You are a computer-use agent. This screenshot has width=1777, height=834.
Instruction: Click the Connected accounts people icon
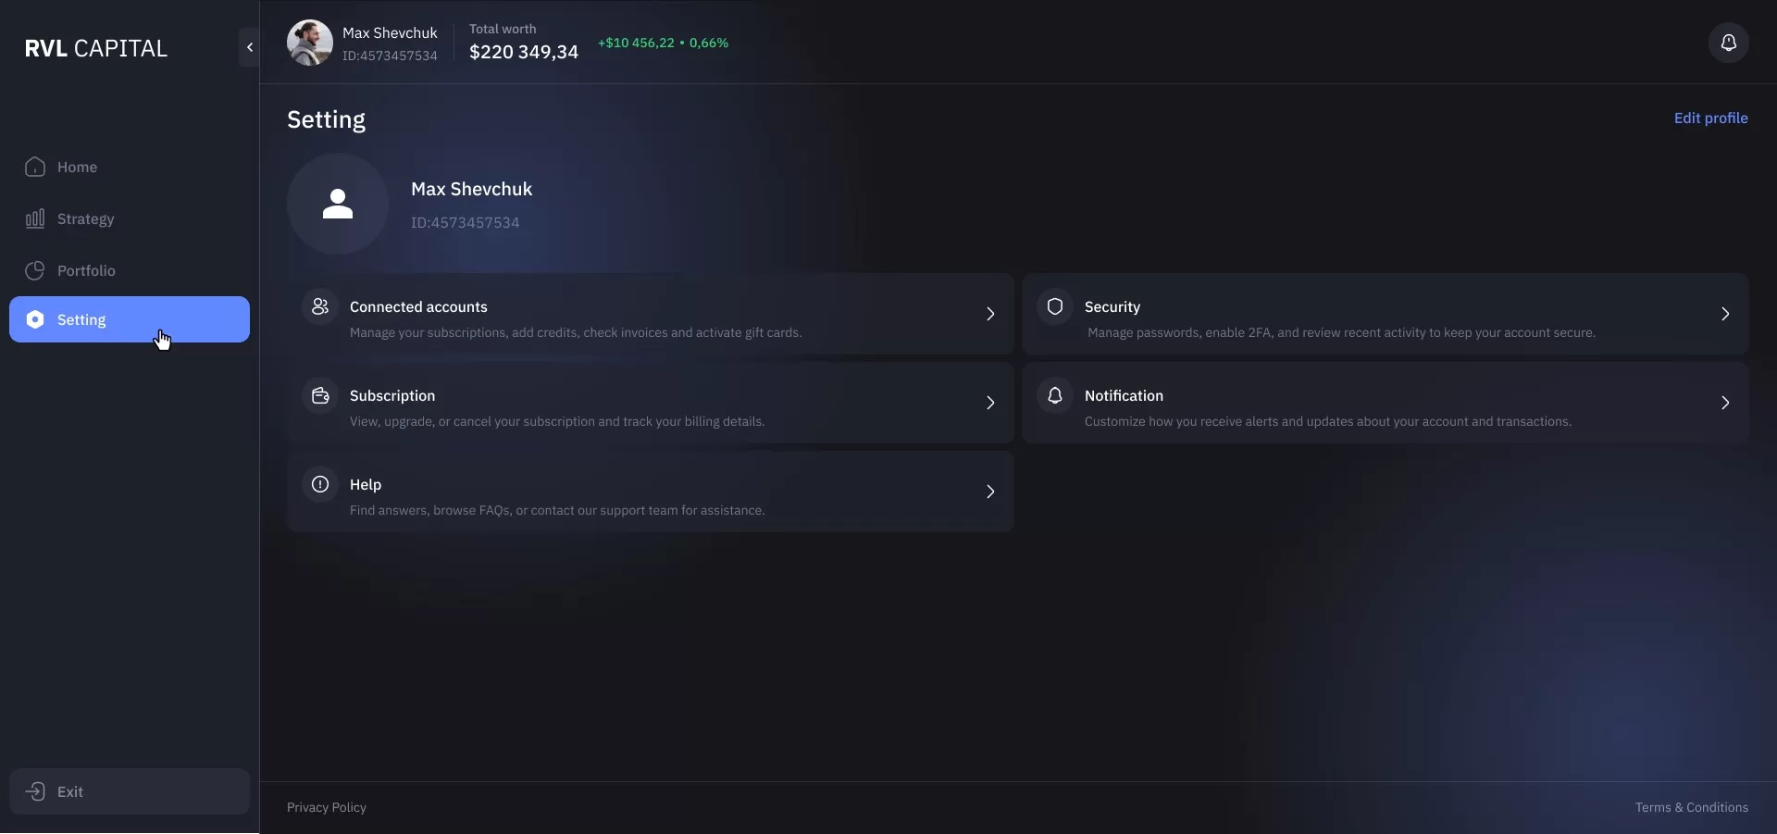click(x=320, y=306)
